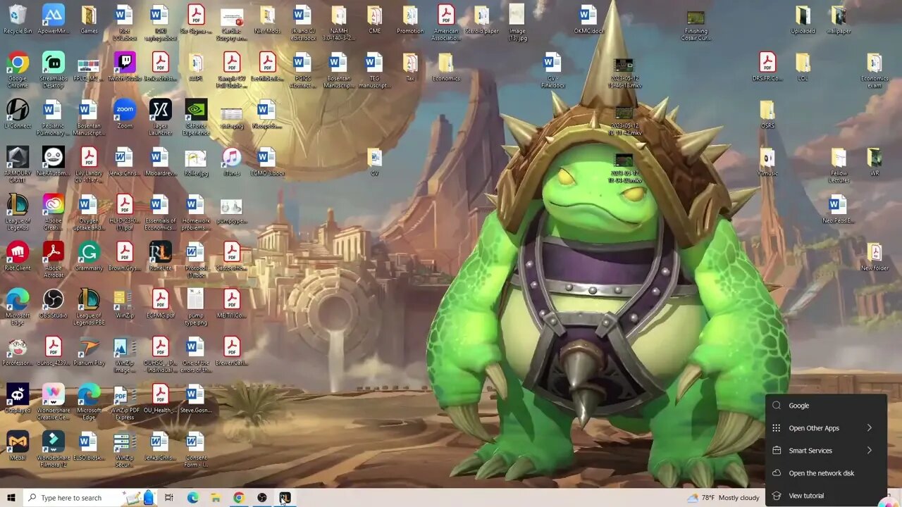Expand Open Other Apps submenu
The image size is (902, 507).
pyautogui.click(x=826, y=428)
